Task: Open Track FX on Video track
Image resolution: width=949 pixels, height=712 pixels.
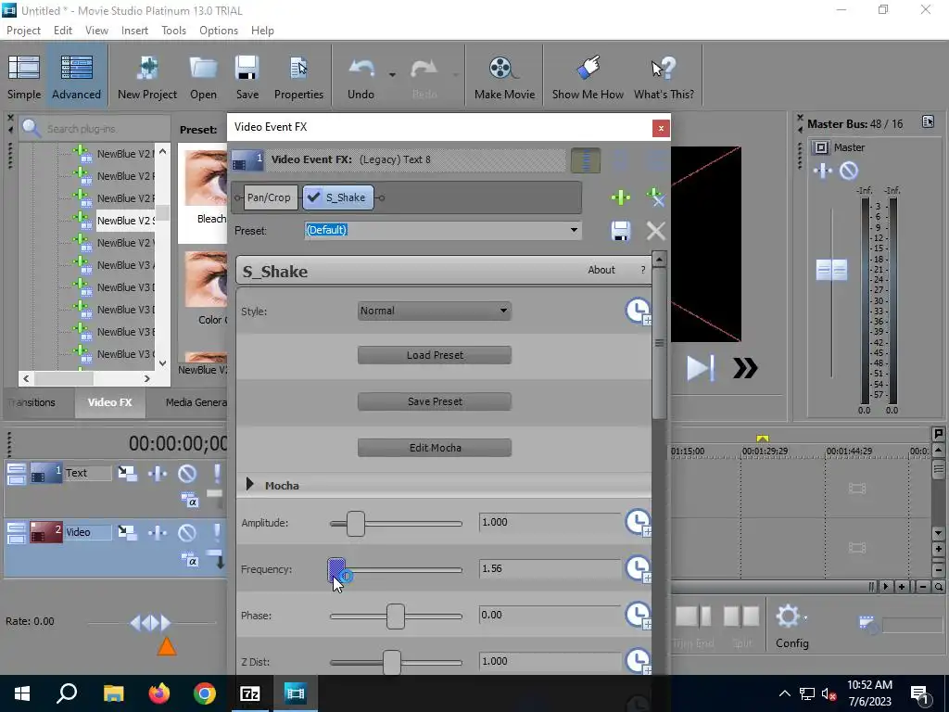Action: [x=158, y=533]
